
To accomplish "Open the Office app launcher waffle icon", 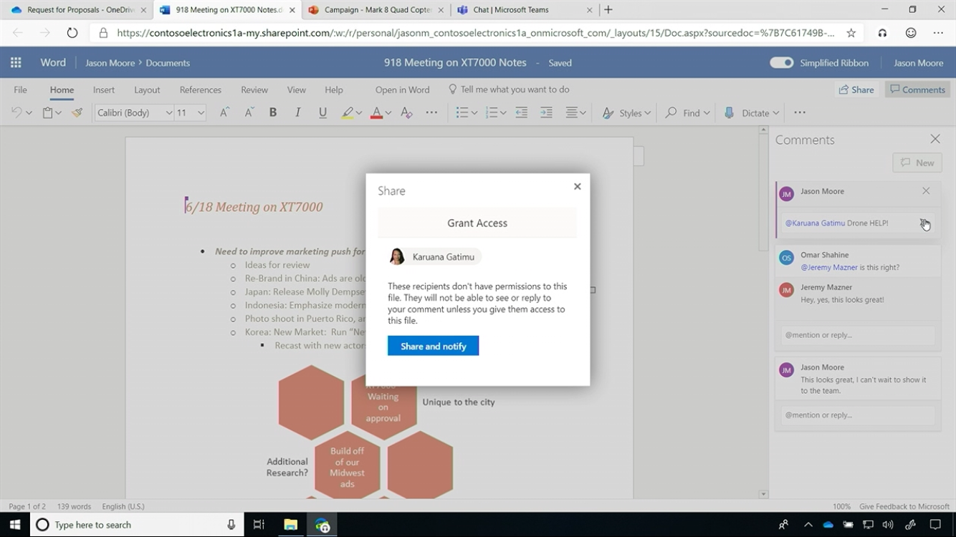I will click(16, 63).
